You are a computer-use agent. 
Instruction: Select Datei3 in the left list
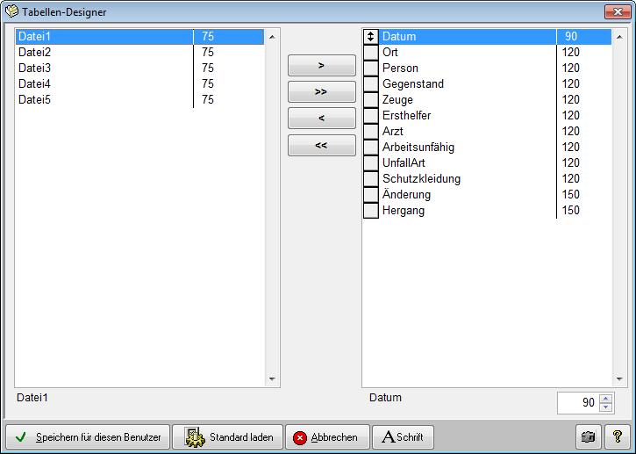(x=140, y=68)
